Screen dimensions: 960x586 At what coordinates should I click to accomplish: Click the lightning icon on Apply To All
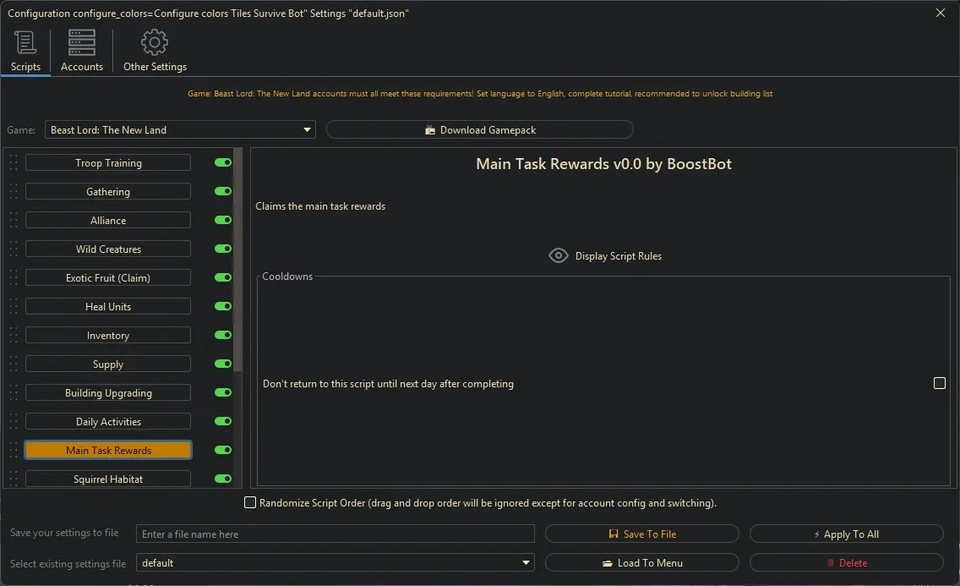coord(816,534)
